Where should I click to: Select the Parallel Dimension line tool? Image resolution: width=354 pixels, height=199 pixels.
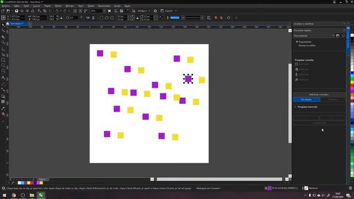pyautogui.click(x=3, y=83)
